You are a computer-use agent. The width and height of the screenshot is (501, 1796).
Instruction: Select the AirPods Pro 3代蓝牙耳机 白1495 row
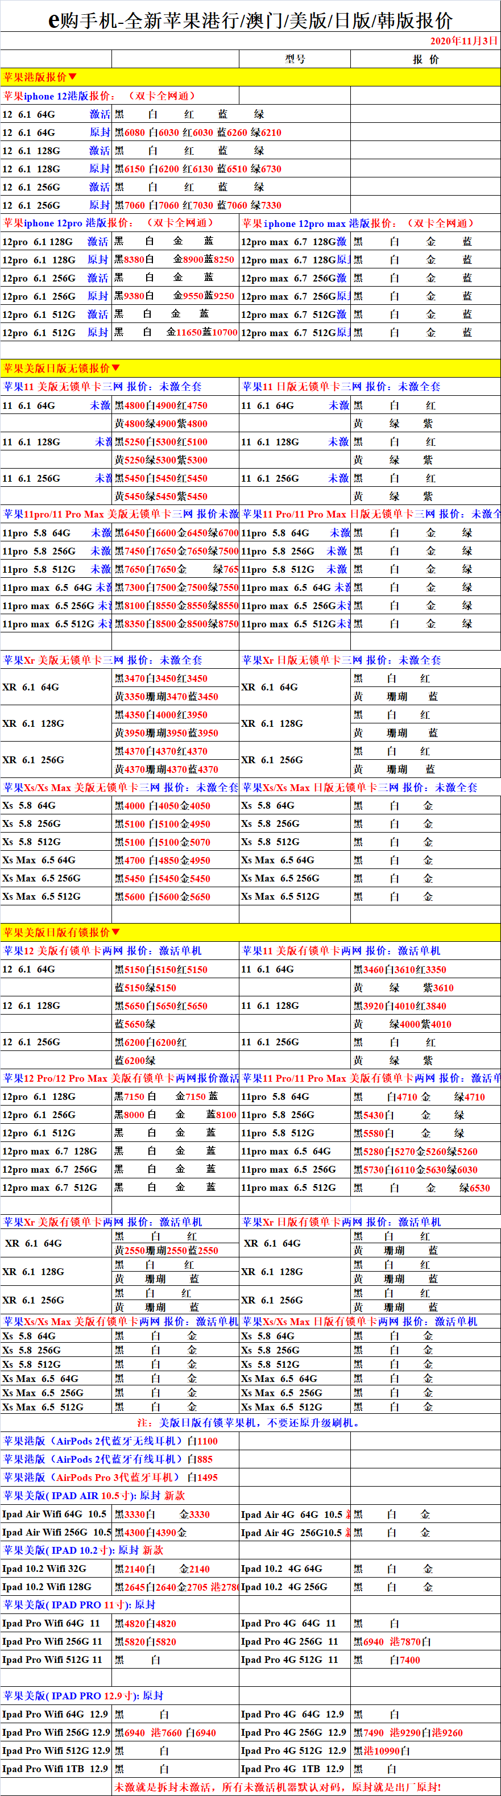tap(120, 1477)
